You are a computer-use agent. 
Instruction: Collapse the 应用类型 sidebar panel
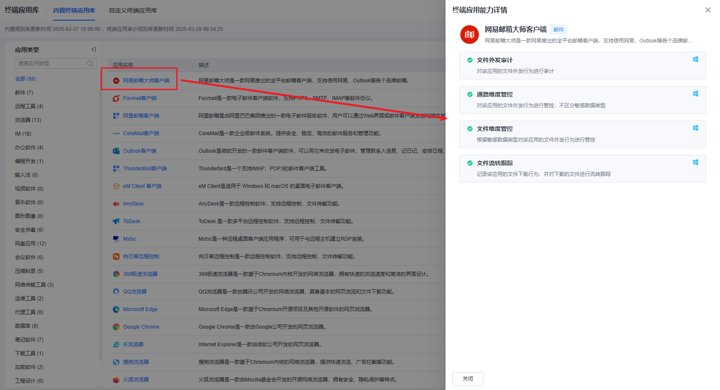(x=93, y=50)
